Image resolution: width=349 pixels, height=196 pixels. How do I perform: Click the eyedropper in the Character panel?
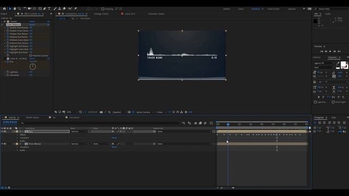[338, 63]
